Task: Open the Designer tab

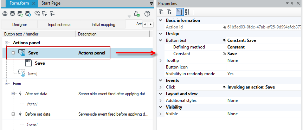Action: click(20, 25)
